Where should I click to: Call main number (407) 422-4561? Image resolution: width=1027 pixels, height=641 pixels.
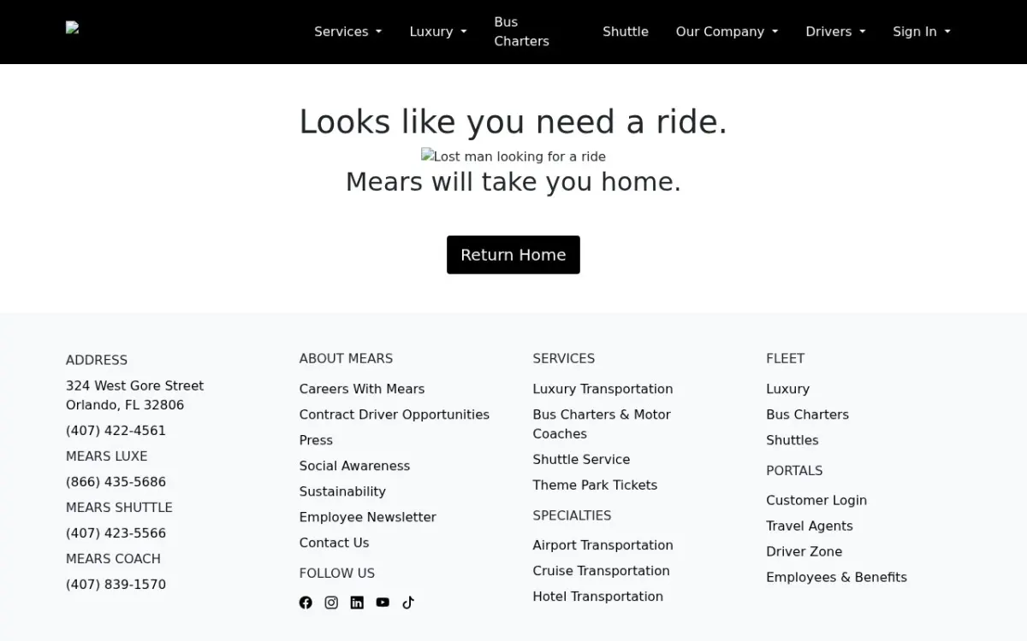[x=116, y=431]
